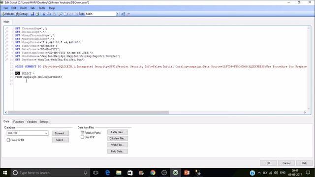Click the FROM campaign.dbo.Department line
Screen dimensions: 315x177
38,77
